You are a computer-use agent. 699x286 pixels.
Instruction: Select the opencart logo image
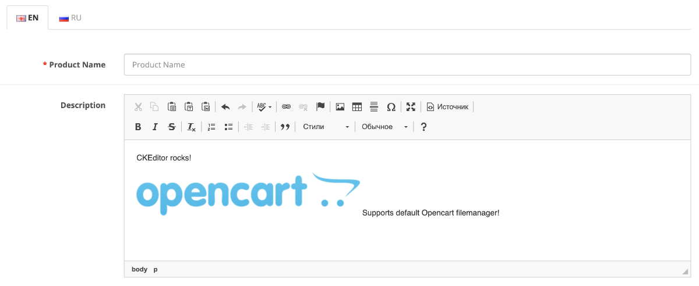click(x=249, y=194)
